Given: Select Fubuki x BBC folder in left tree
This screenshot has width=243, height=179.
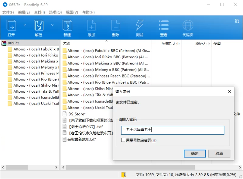Looking at the screenshot, I should click(x=33, y=49).
